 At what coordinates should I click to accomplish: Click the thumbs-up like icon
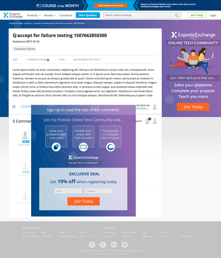(x=14, y=106)
